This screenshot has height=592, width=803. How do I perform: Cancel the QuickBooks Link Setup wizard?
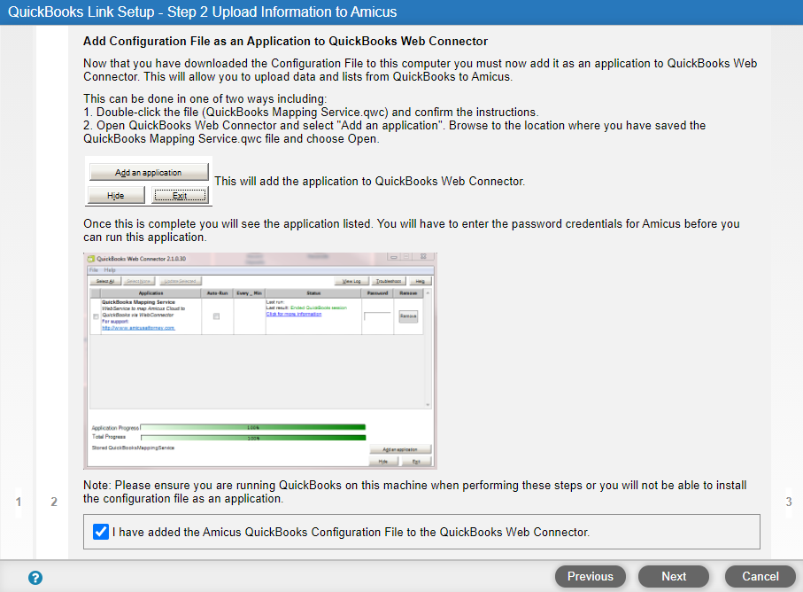(x=760, y=577)
